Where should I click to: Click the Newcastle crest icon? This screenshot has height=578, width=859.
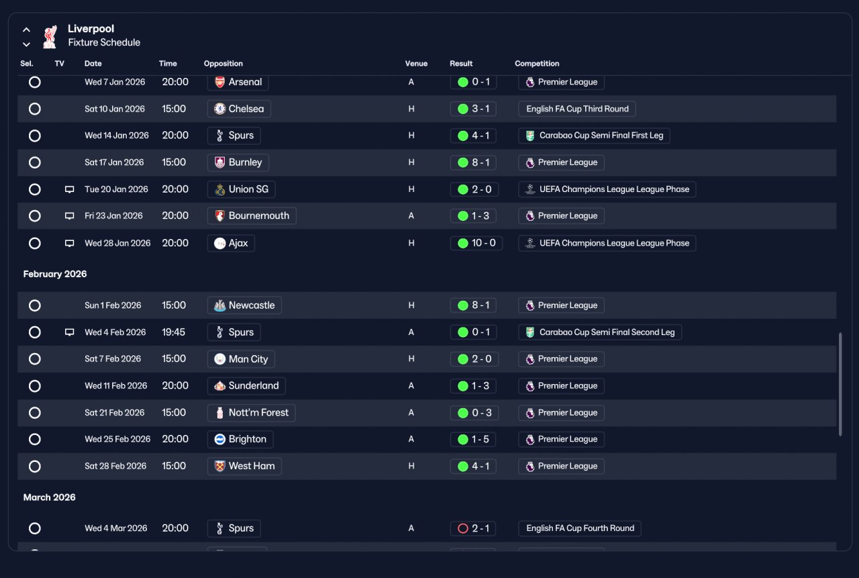(x=219, y=305)
